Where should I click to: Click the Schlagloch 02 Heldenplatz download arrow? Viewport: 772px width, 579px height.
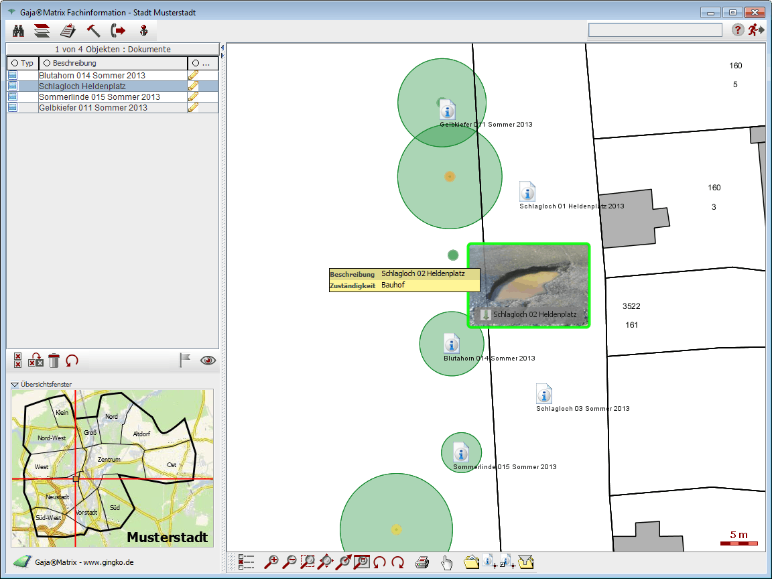click(x=486, y=314)
